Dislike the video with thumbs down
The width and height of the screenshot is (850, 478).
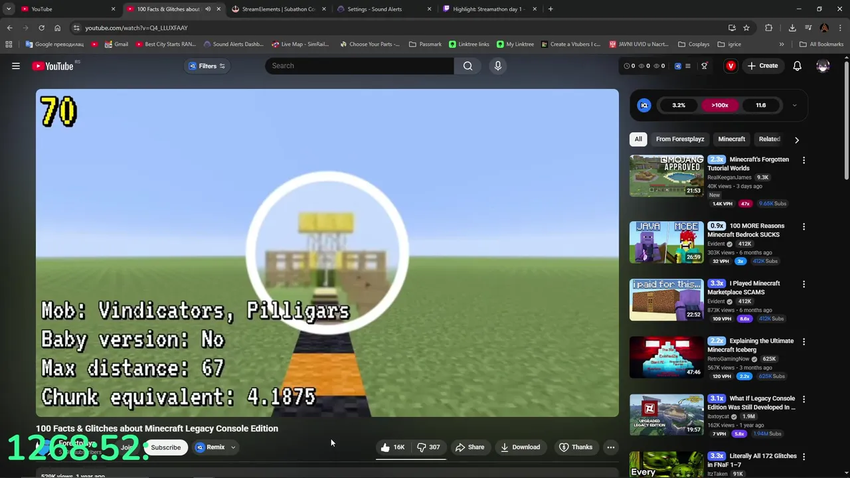428,447
